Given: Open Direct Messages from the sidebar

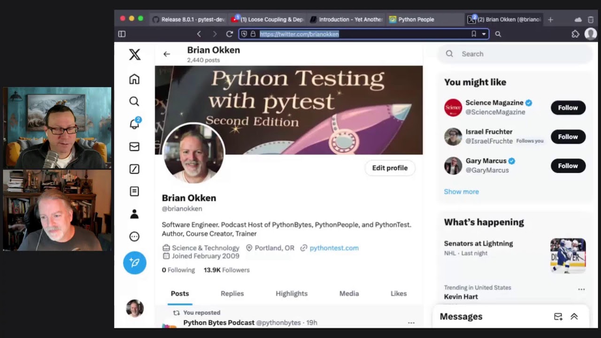Looking at the screenshot, I should point(134,147).
